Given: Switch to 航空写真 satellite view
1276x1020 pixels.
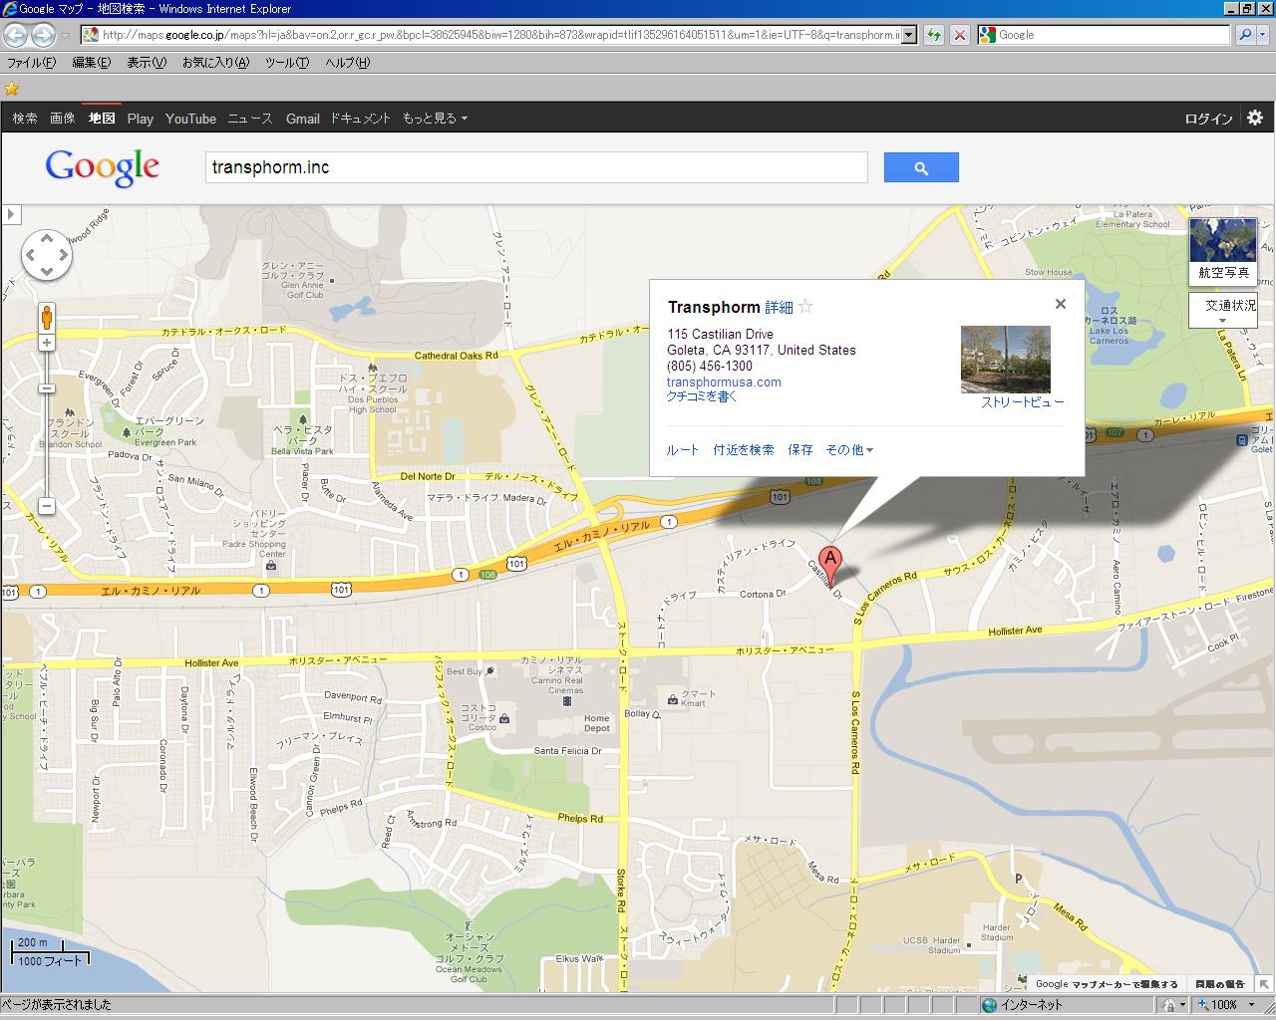Looking at the screenshot, I should 1223,251.
